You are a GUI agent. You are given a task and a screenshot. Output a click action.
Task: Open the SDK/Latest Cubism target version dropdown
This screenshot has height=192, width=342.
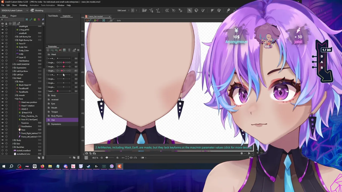(15, 10)
